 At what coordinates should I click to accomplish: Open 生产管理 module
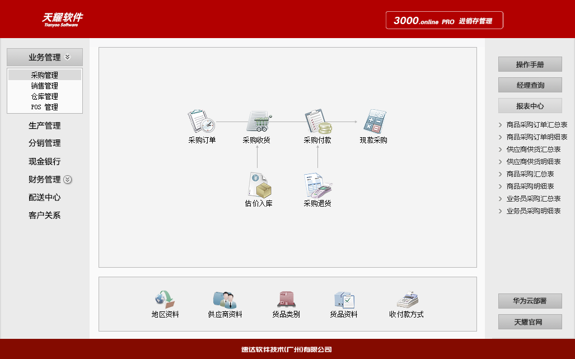[45, 125]
